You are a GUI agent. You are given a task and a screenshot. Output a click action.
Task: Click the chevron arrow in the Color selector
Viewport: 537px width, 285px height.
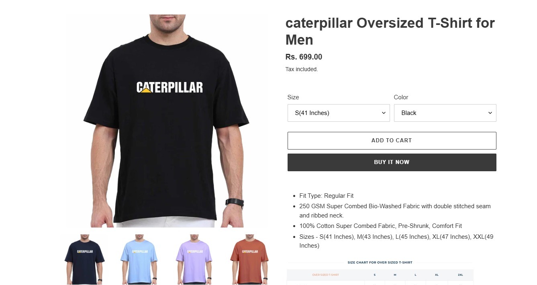(490, 113)
